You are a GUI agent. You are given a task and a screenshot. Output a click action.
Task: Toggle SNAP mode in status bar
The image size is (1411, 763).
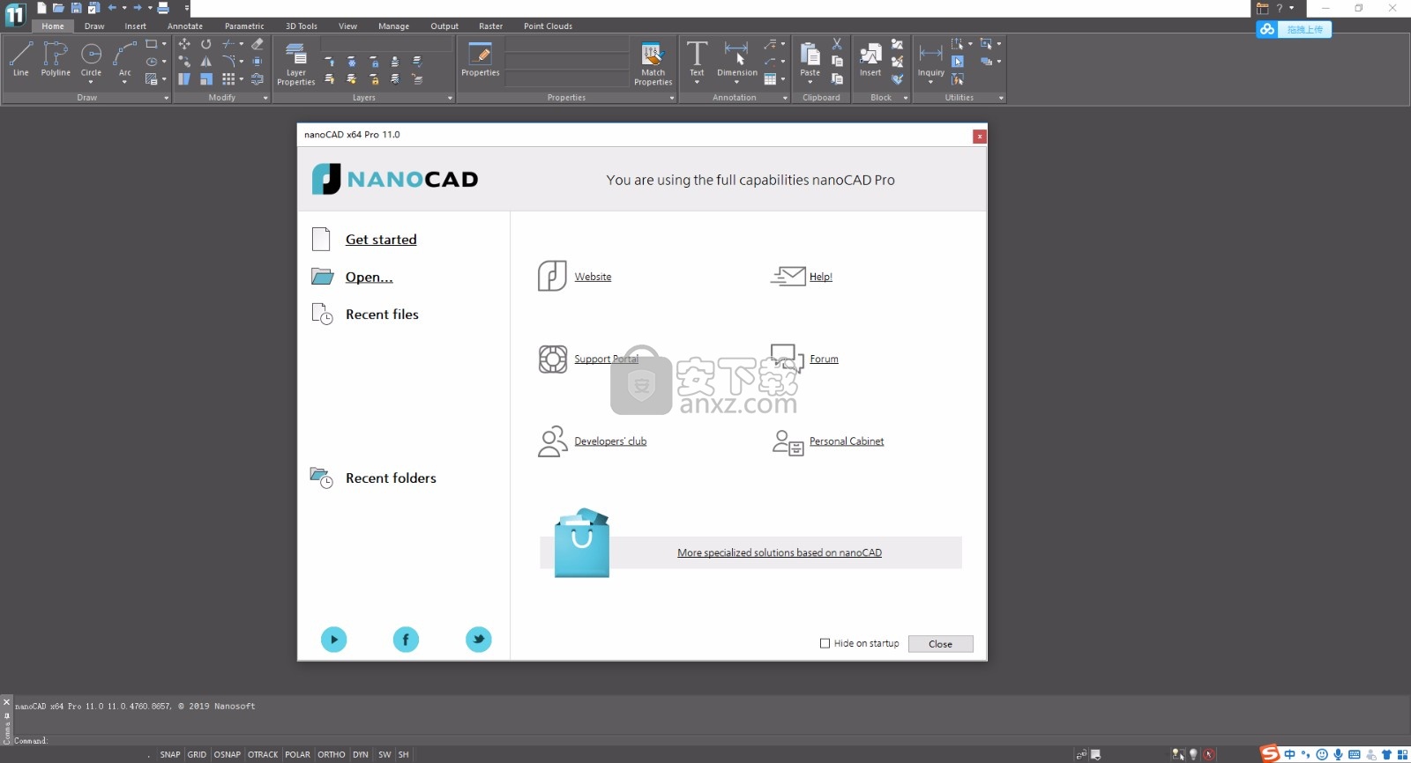pyautogui.click(x=170, y=754)
